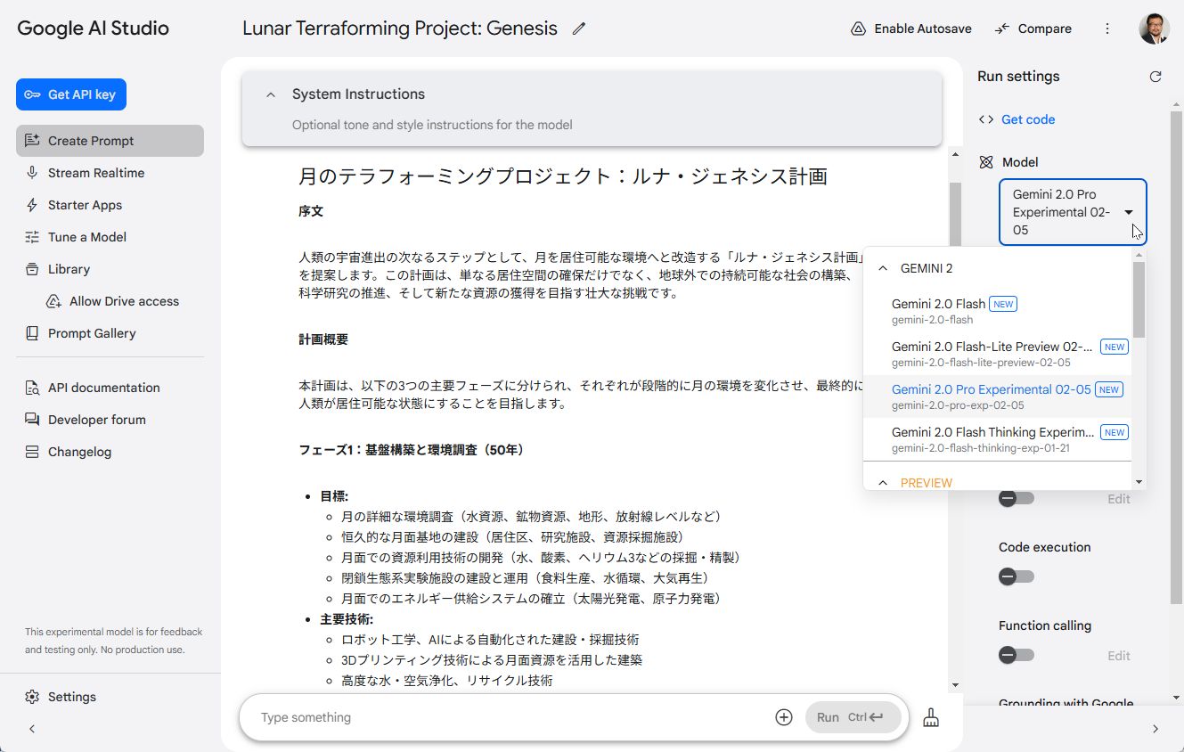
Task: Click the pencil icon to rename the prompt
Action: [579, 29]
